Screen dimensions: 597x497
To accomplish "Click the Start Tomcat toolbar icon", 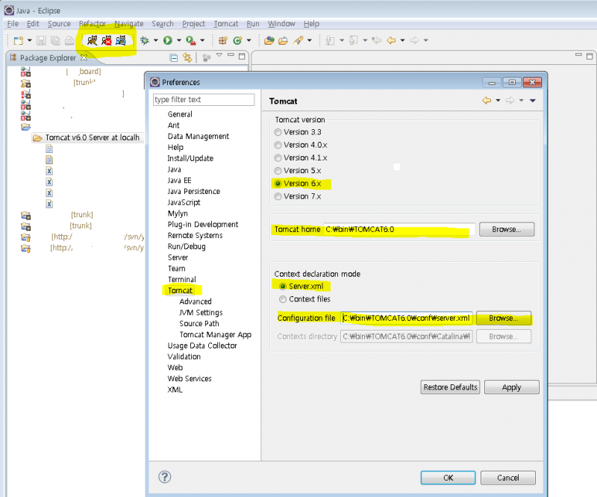I will point(93,40).
